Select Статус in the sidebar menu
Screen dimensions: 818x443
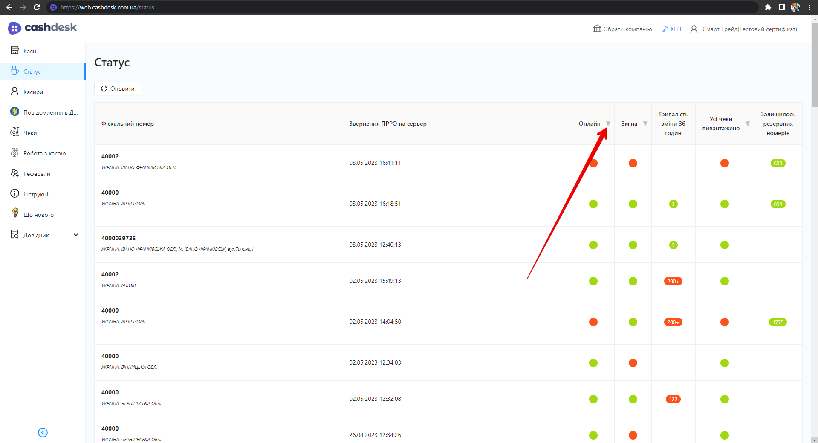[32, 72]
